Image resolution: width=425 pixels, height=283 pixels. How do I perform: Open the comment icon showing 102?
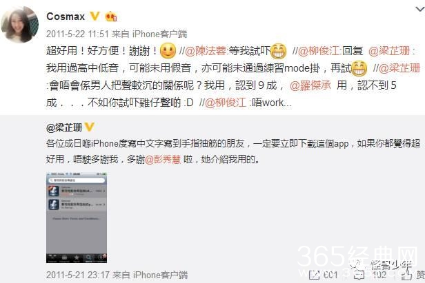[359, 275]
